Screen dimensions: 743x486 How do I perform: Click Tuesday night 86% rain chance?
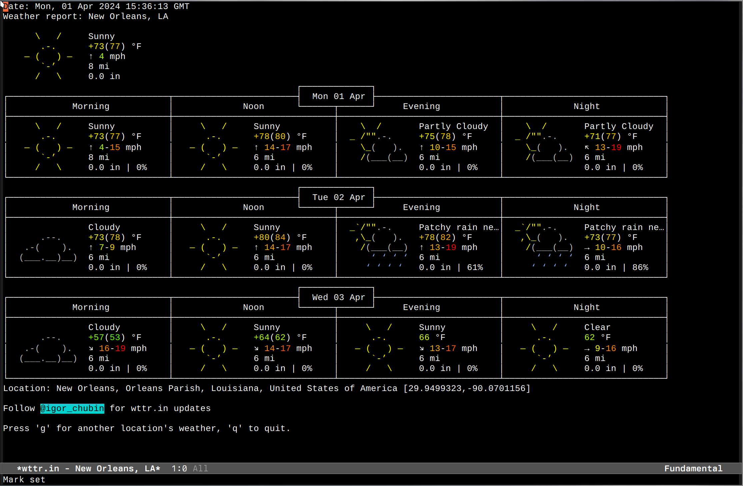[640, 267]
